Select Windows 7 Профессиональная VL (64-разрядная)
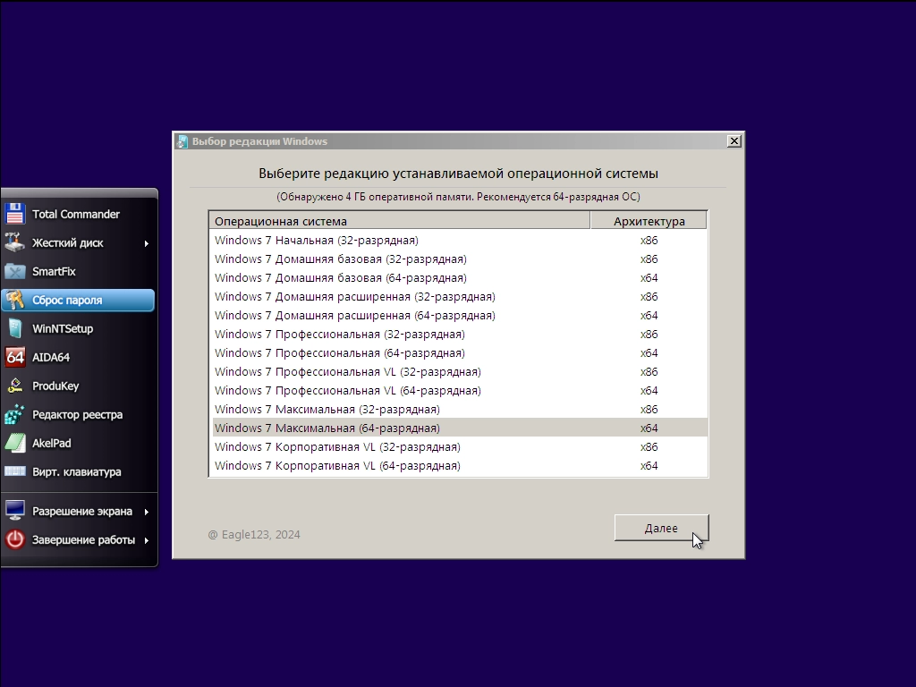 (x=459, y=390)
